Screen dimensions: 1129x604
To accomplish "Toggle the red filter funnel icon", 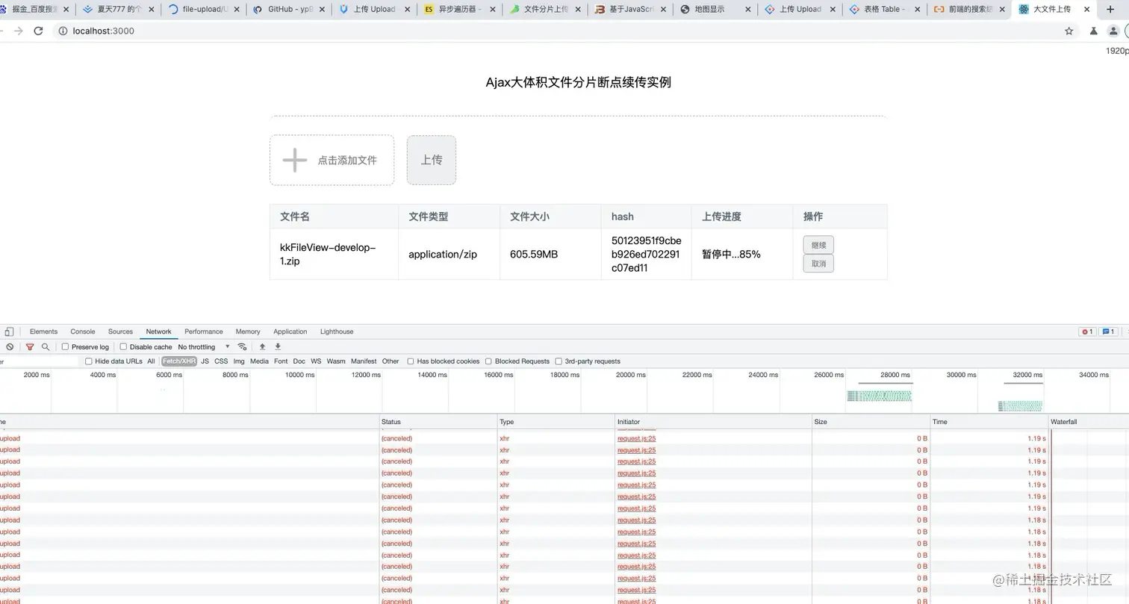I will (30, 347).
